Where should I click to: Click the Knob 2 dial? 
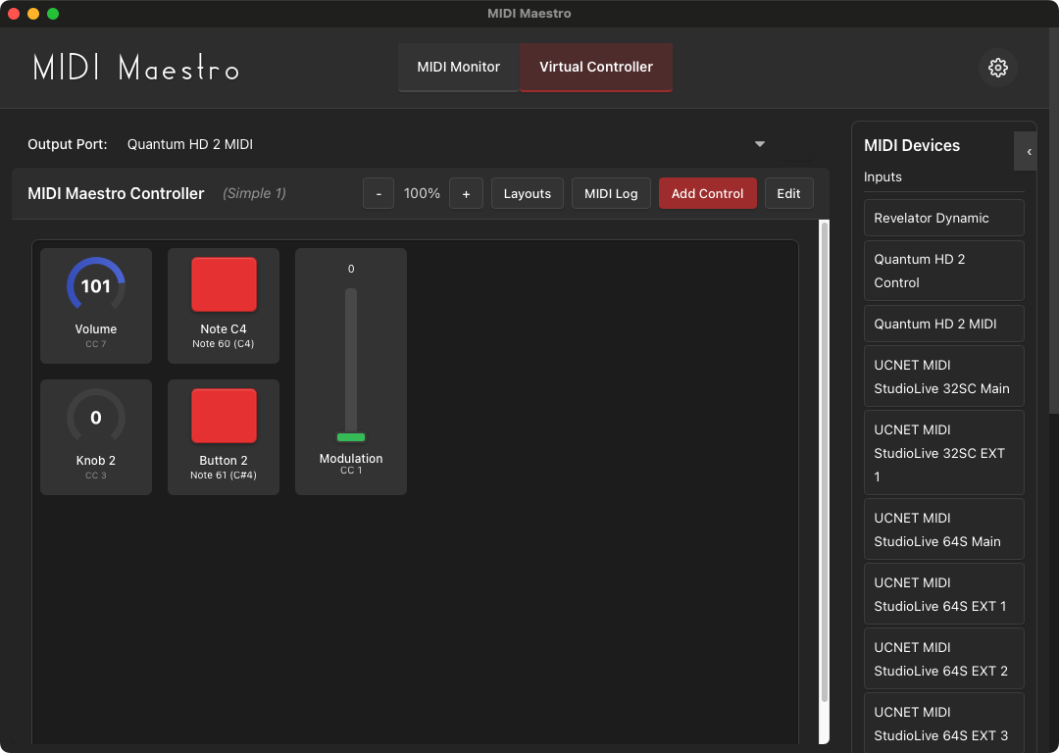(x=96, y=418)
